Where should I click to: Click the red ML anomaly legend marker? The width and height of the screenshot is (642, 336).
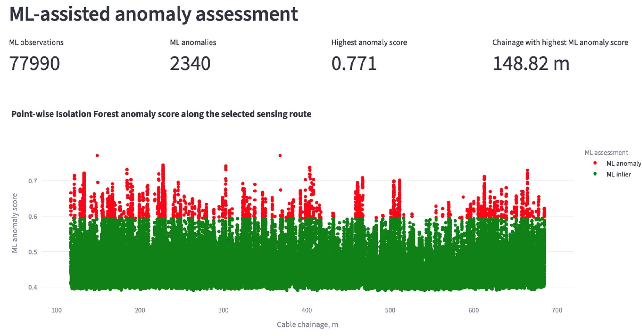pyautogui.click(x=595, y=163)
